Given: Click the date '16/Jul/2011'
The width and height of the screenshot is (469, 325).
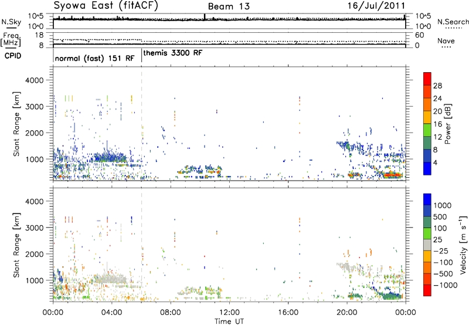Looking at the screenshot, I should point(376,6).
